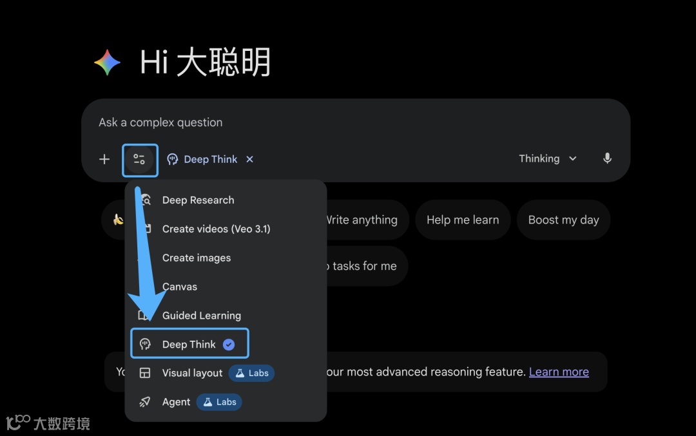Open the Thinking model dropdown
Image resolution: width=696 pixels, height=436 pixels.
click(x=548, y=158)
